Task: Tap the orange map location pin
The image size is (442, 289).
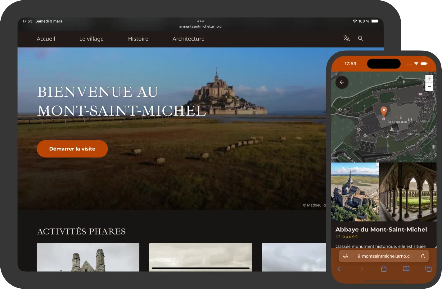Action: click(x=384, y=112)
